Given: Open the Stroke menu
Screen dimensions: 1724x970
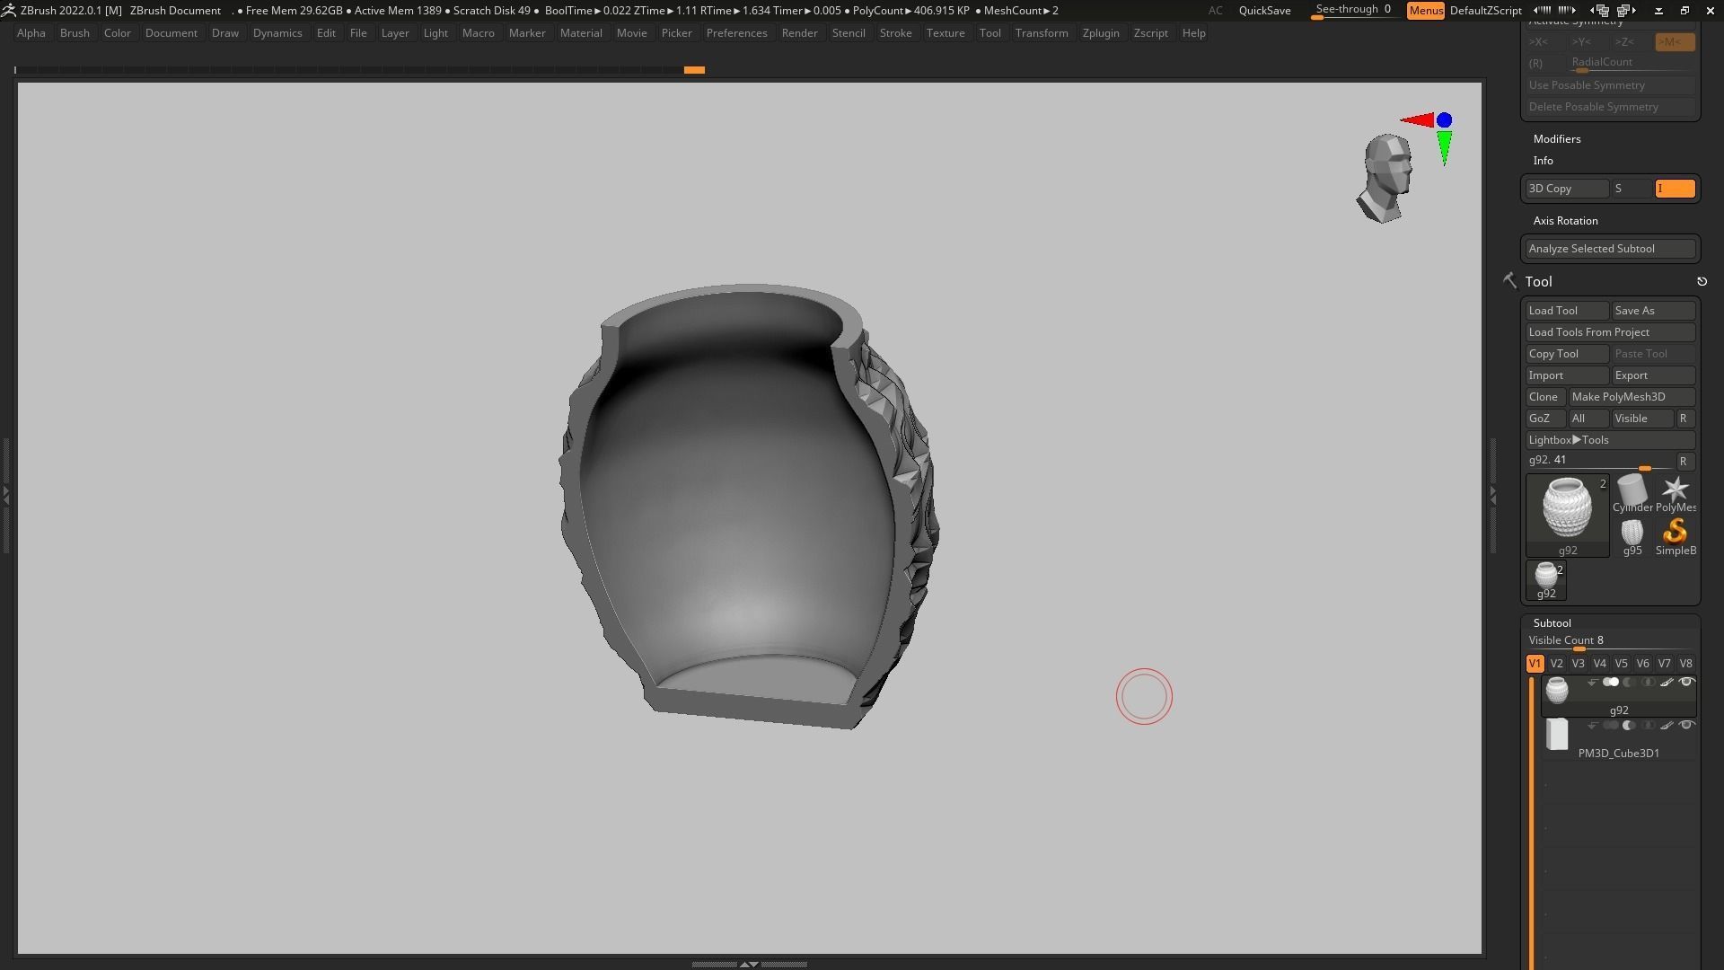Looking at the screenshot, I should tap(895, 33).
